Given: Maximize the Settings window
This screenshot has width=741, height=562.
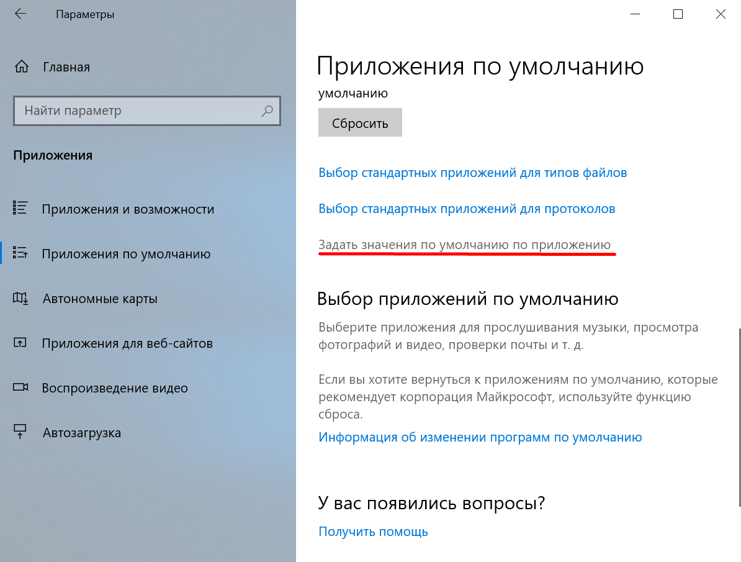Looking at the screenshot, I should click(x=678, y=14).
